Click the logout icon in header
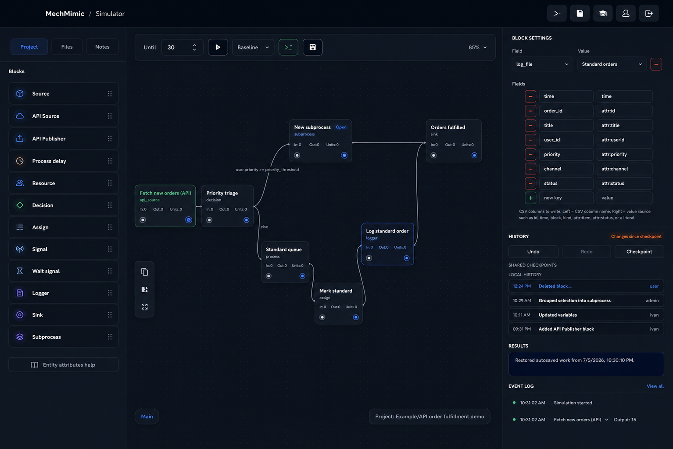 coord(649,14)
